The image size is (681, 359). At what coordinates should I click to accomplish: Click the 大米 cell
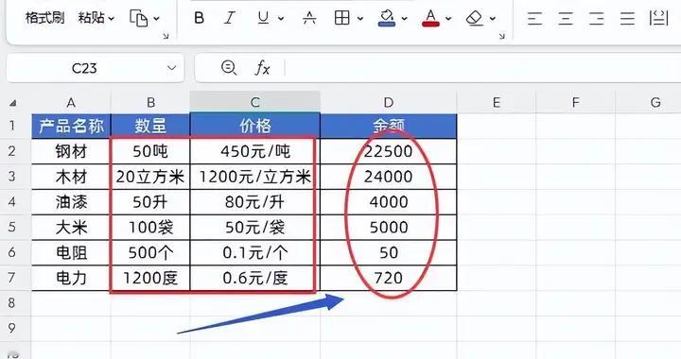click(x=71, y=227)
